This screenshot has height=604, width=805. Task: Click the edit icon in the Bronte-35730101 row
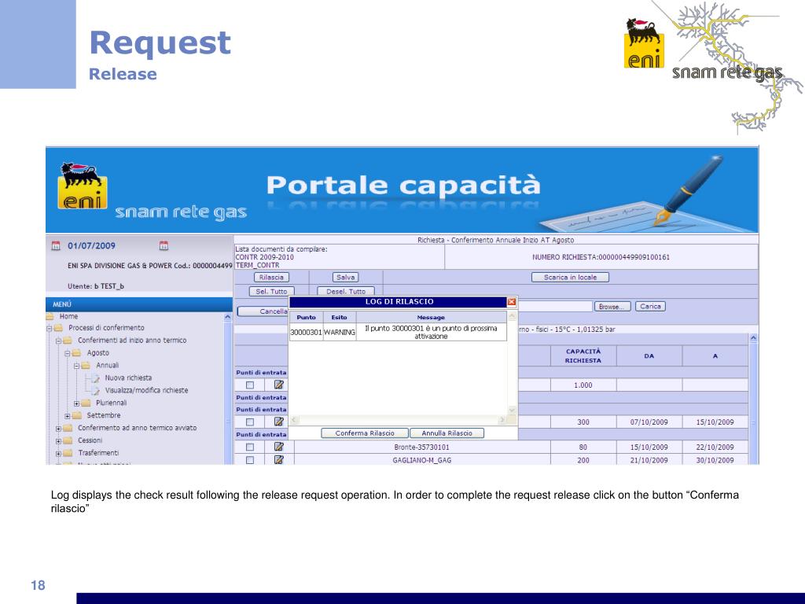[279, 447]
